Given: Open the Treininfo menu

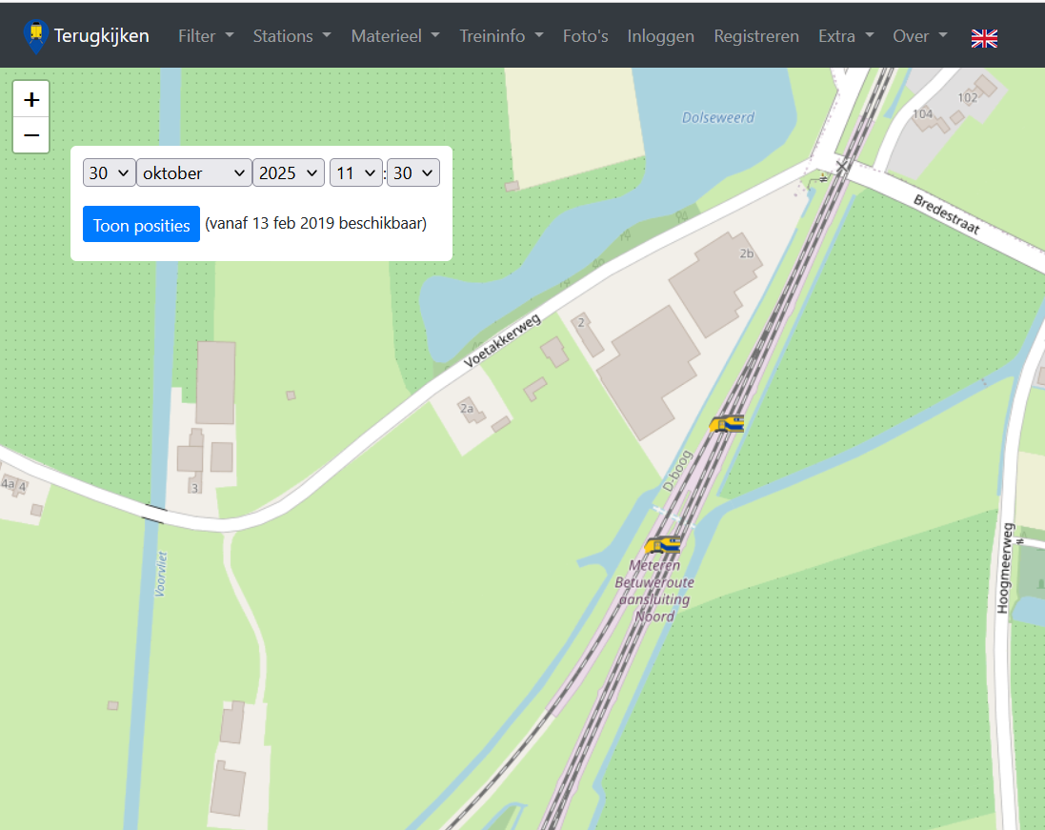Looking at the screenshot, I should coord(501,36).
